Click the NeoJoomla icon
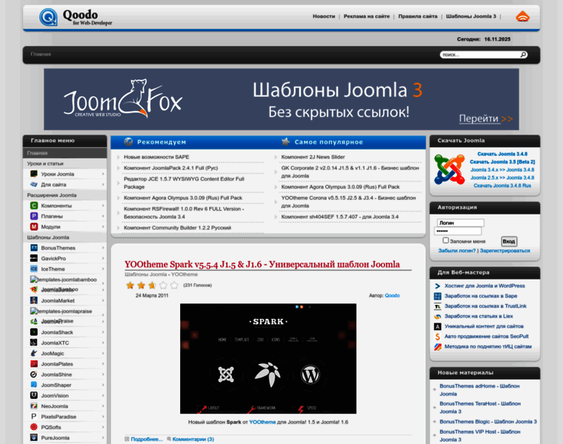 tap(34, 406)
